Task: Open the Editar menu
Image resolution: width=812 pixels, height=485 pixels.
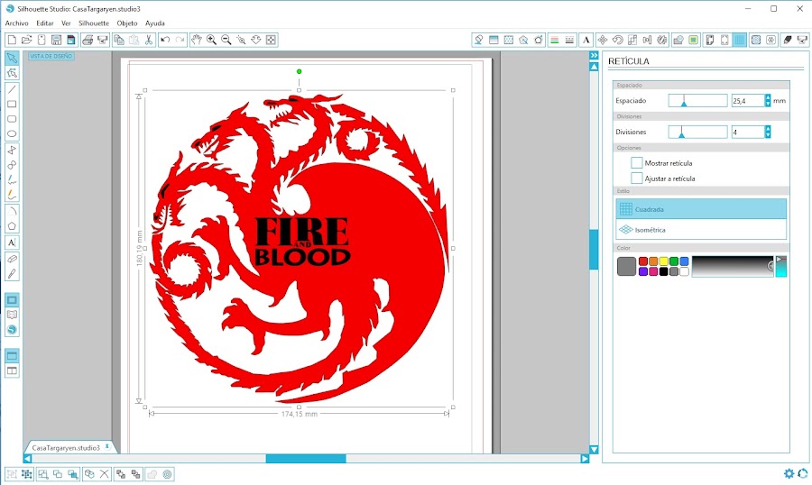Action: 45,23
